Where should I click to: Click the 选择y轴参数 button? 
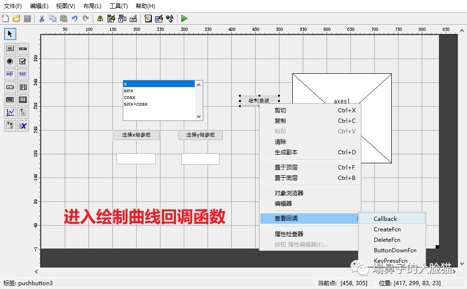tap(200, 135)
